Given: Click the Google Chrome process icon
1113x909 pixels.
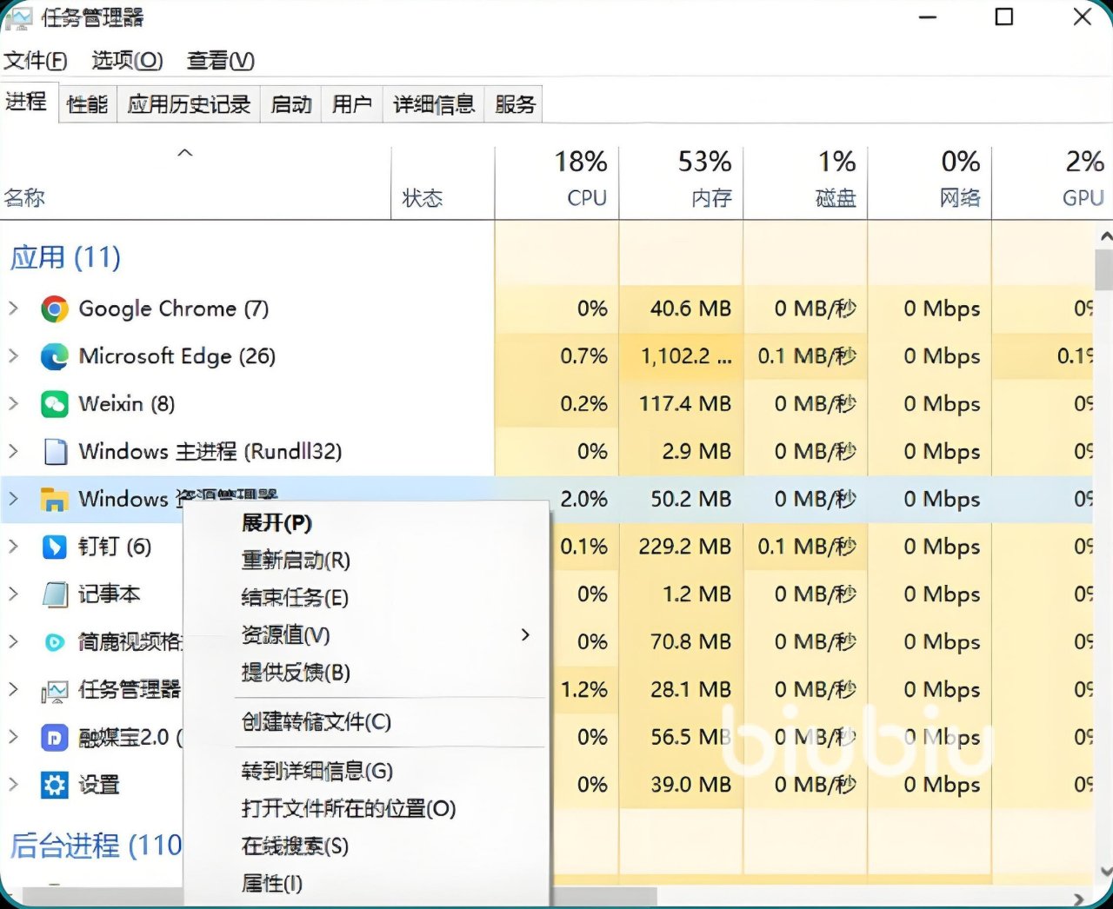Looking at the screenshot, I should click(x=55, y=309).
